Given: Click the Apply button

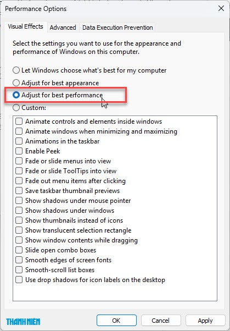Looking at the screenshot, I should [x=205, y=321].
